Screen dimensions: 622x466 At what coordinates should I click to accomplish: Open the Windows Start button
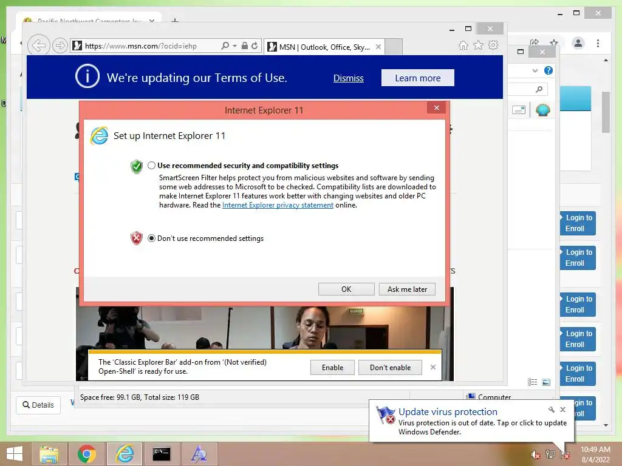[15, 454]
